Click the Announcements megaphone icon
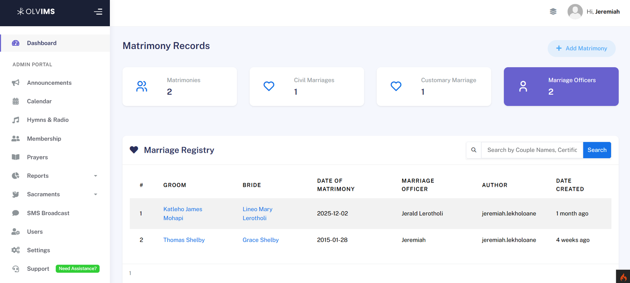Screen dimensions: 630x283 (x=16, y=83)
